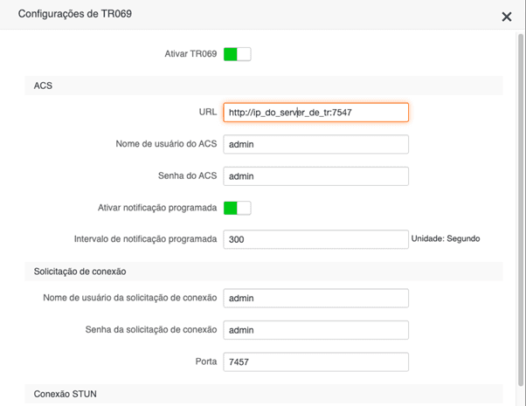Click the ACS section header
The image size is (526, 406).
pos(264,86)
